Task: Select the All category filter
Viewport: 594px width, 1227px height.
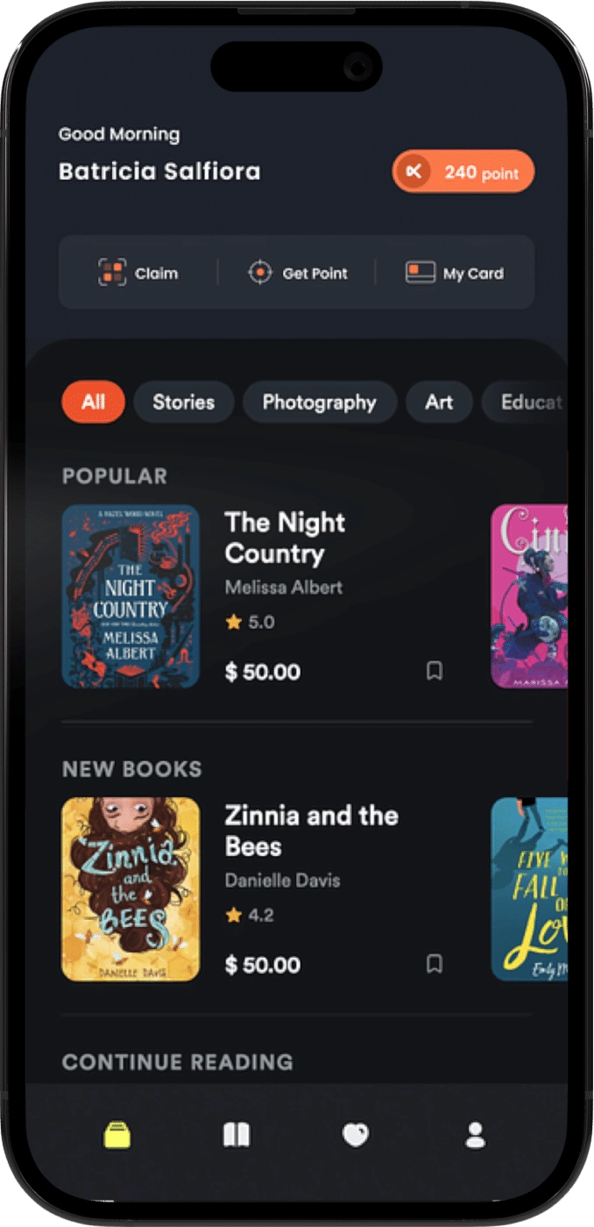Action: [x=94, y=403]
